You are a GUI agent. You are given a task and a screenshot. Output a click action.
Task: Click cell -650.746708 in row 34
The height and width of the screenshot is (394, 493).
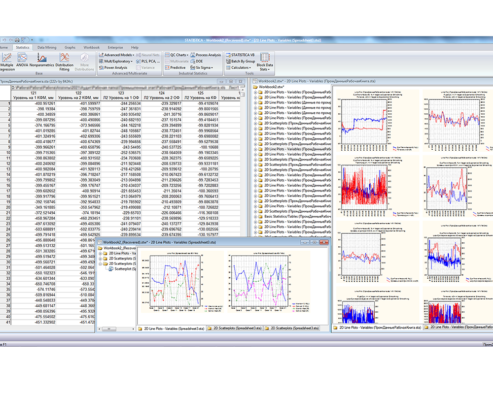click(x=34, y=284)
